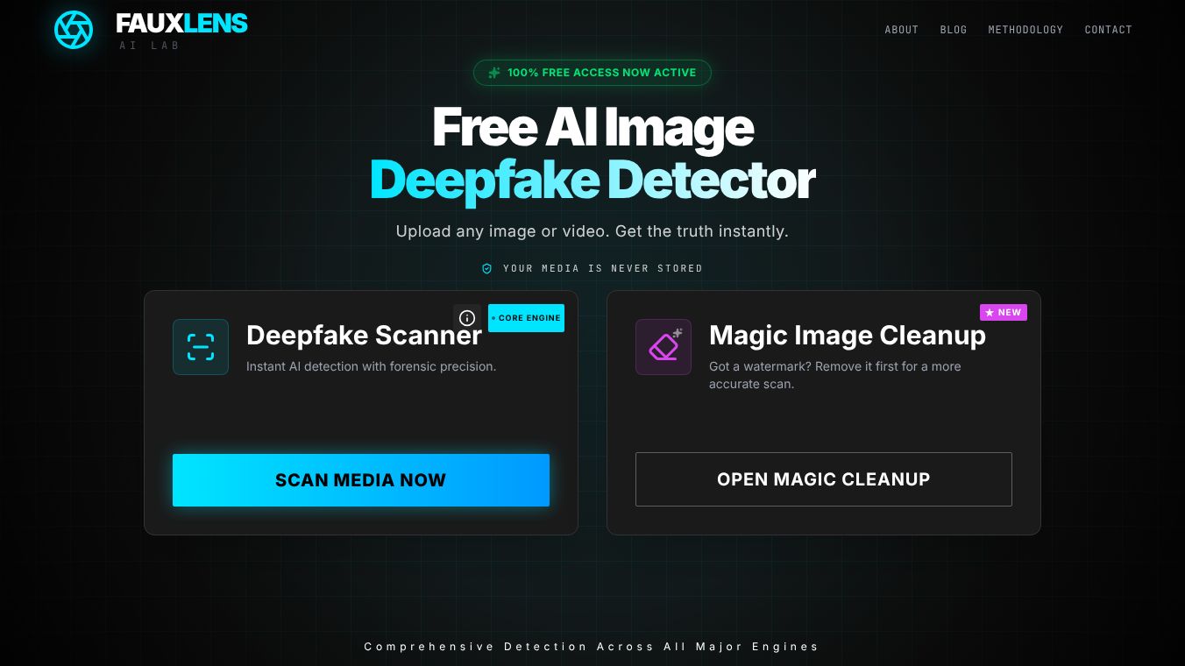Navigate to the Contact page
Image resolution: width=1185 pixels, height=666 pixels.
1109,30
